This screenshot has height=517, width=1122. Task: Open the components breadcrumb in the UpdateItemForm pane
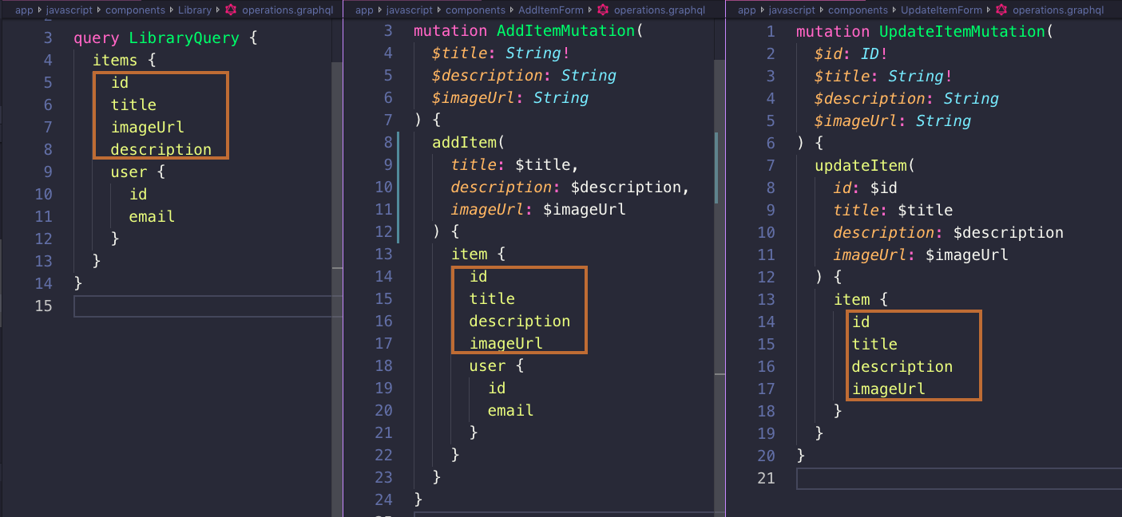[858, 10]
